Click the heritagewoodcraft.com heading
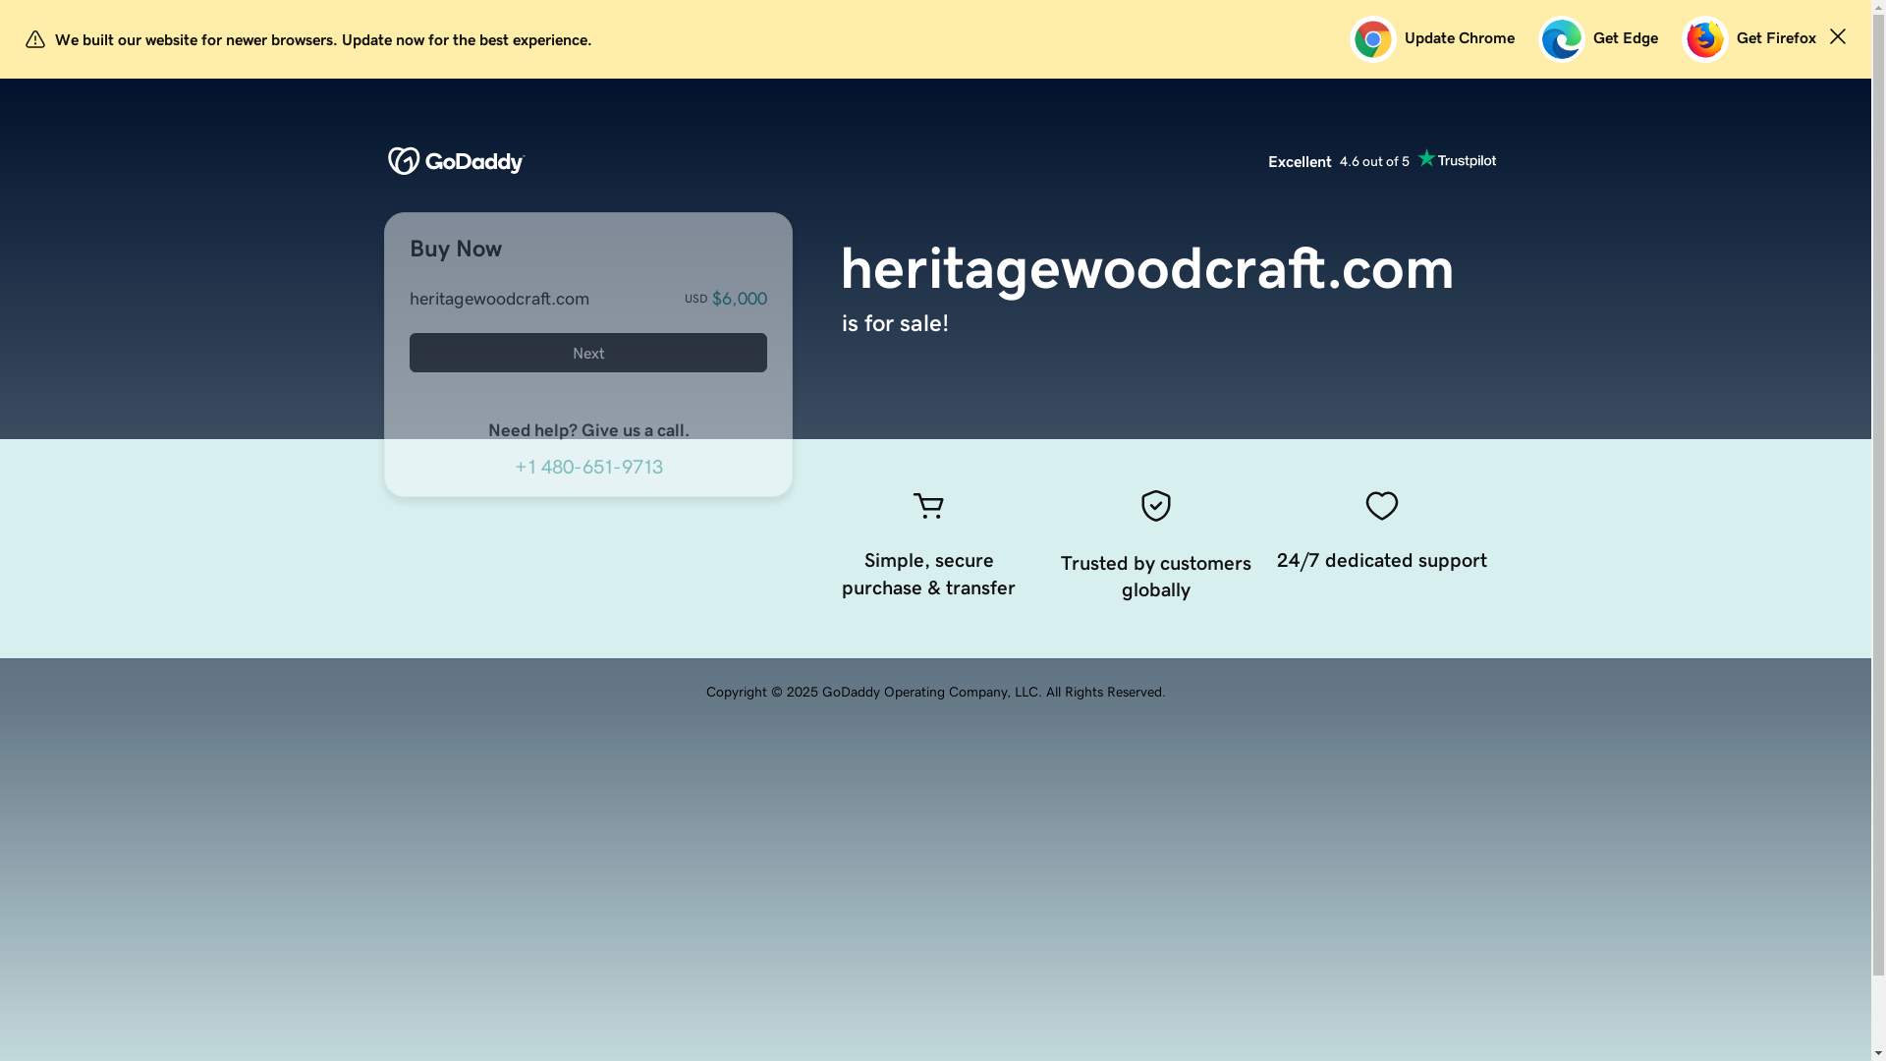Image resolution: width=1886 pixels, height=1061 pixels. coord(1146,268)
